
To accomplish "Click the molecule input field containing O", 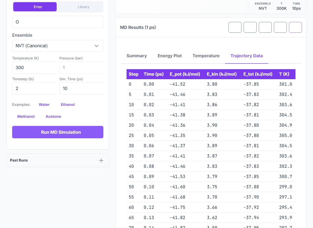I will [58, 22].
